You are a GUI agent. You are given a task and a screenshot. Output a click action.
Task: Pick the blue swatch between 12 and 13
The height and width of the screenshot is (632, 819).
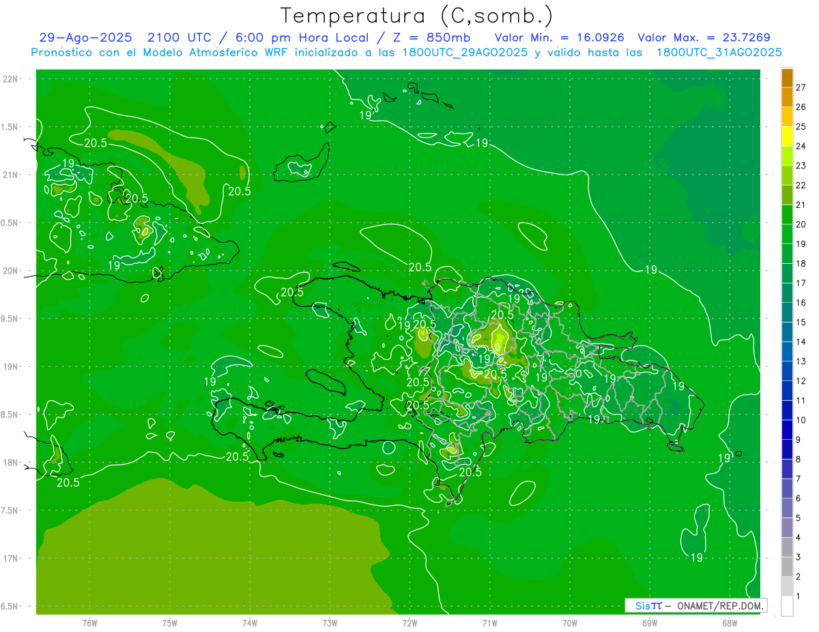coord(787,371)
